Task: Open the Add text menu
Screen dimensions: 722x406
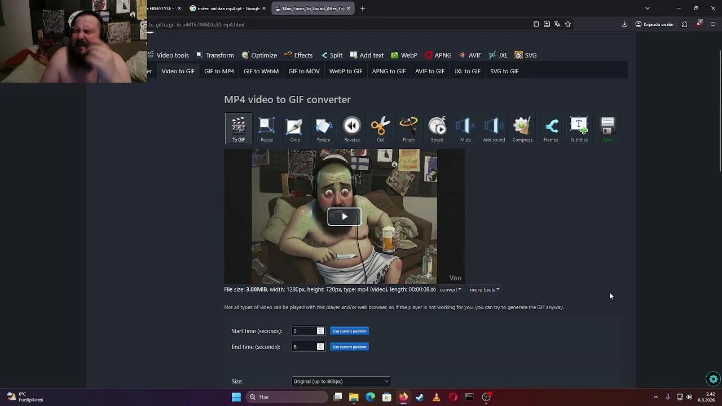Action: tap(367, 55)
